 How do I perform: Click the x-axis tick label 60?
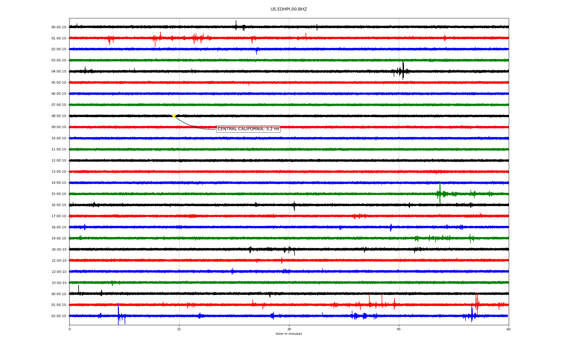(x=508, y=329)
